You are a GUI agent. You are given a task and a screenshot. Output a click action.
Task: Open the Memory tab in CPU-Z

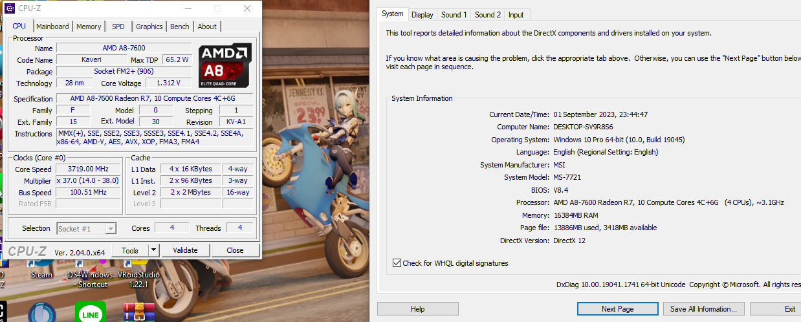point(89,27)
